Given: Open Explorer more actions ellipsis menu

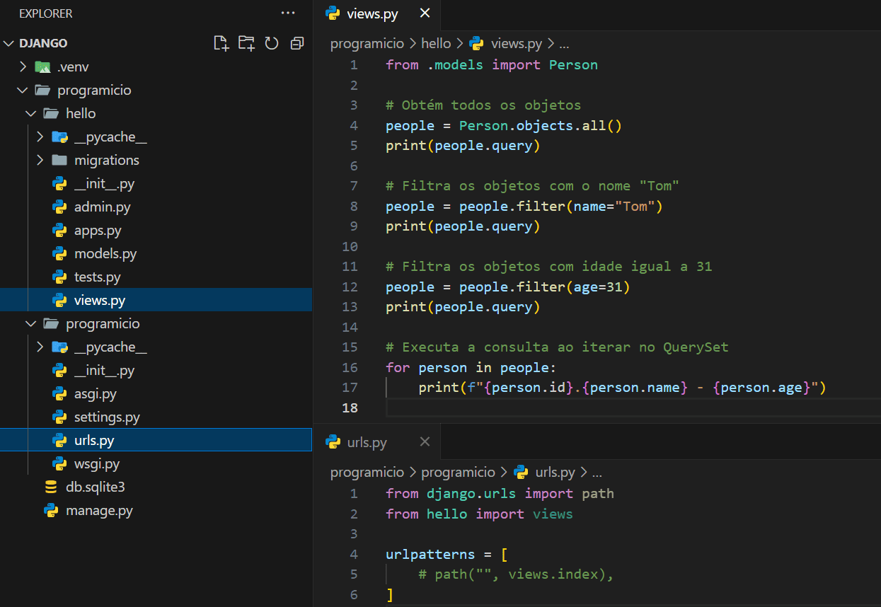Looking at the screenshot, I should pos(288,13).
